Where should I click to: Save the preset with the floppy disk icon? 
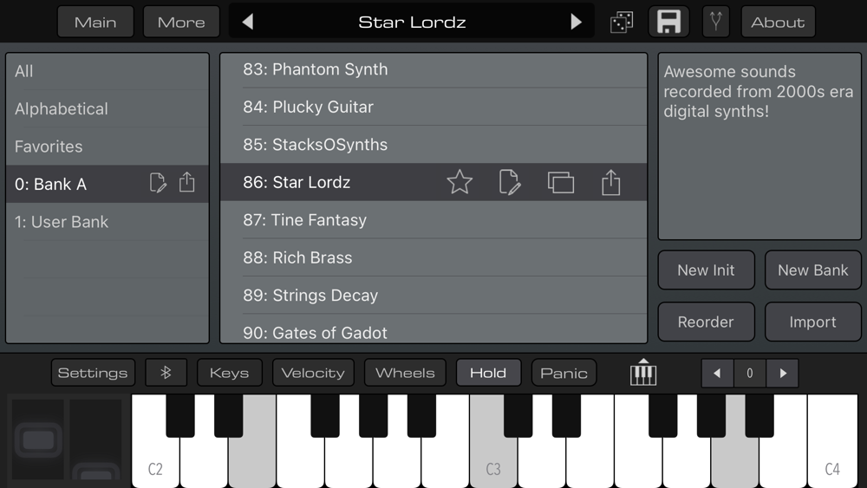(668, 23)
